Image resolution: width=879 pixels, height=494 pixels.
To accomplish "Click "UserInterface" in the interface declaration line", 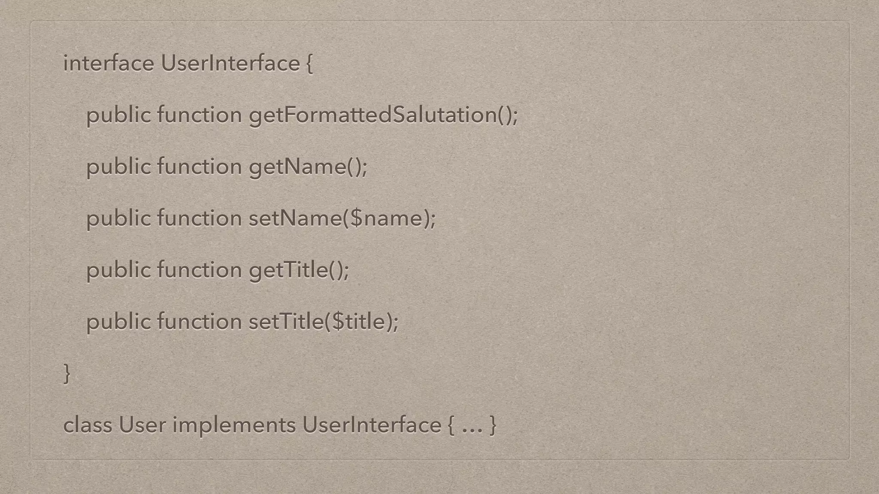I will tap(230, 63).
